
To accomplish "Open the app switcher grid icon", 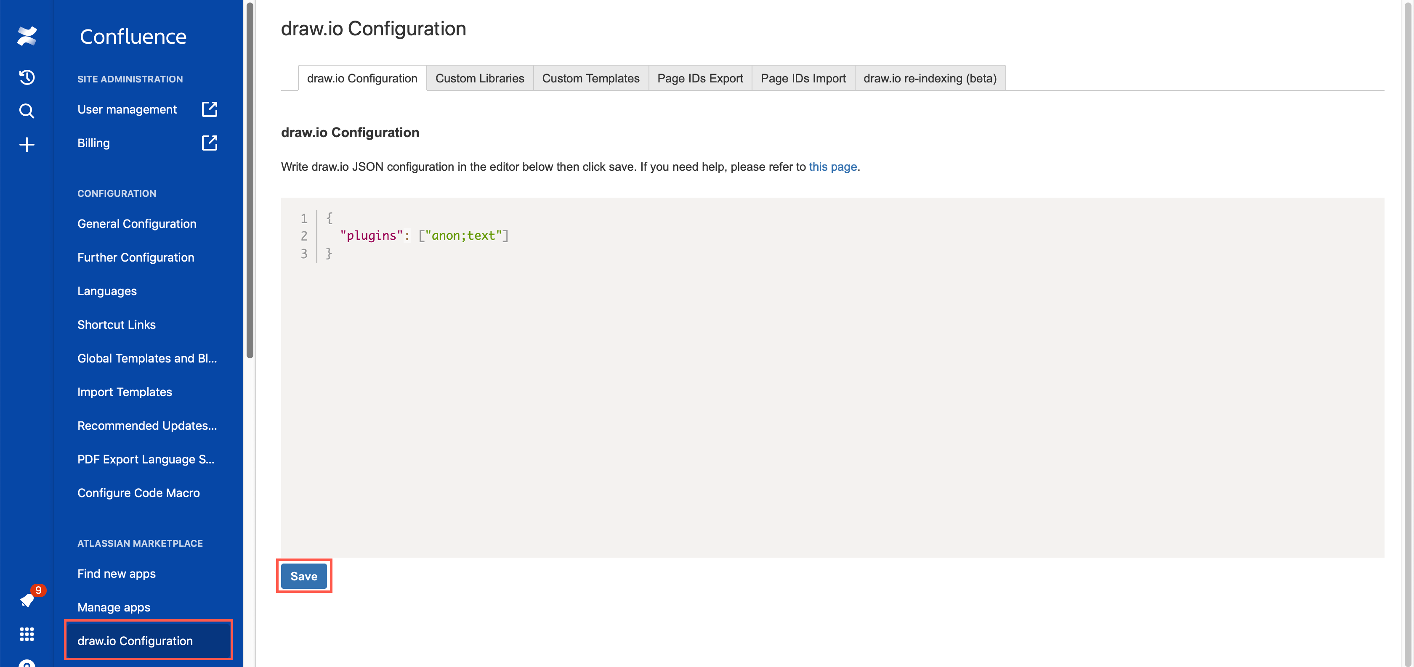I will [27, 634].
